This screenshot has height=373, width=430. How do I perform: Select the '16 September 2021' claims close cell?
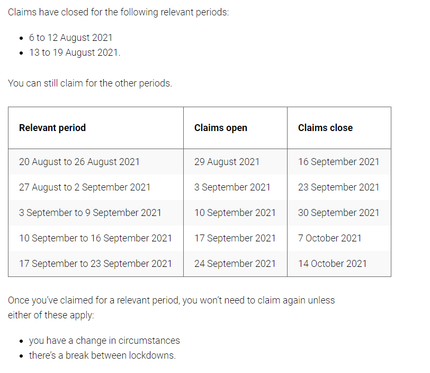point(339,162)
